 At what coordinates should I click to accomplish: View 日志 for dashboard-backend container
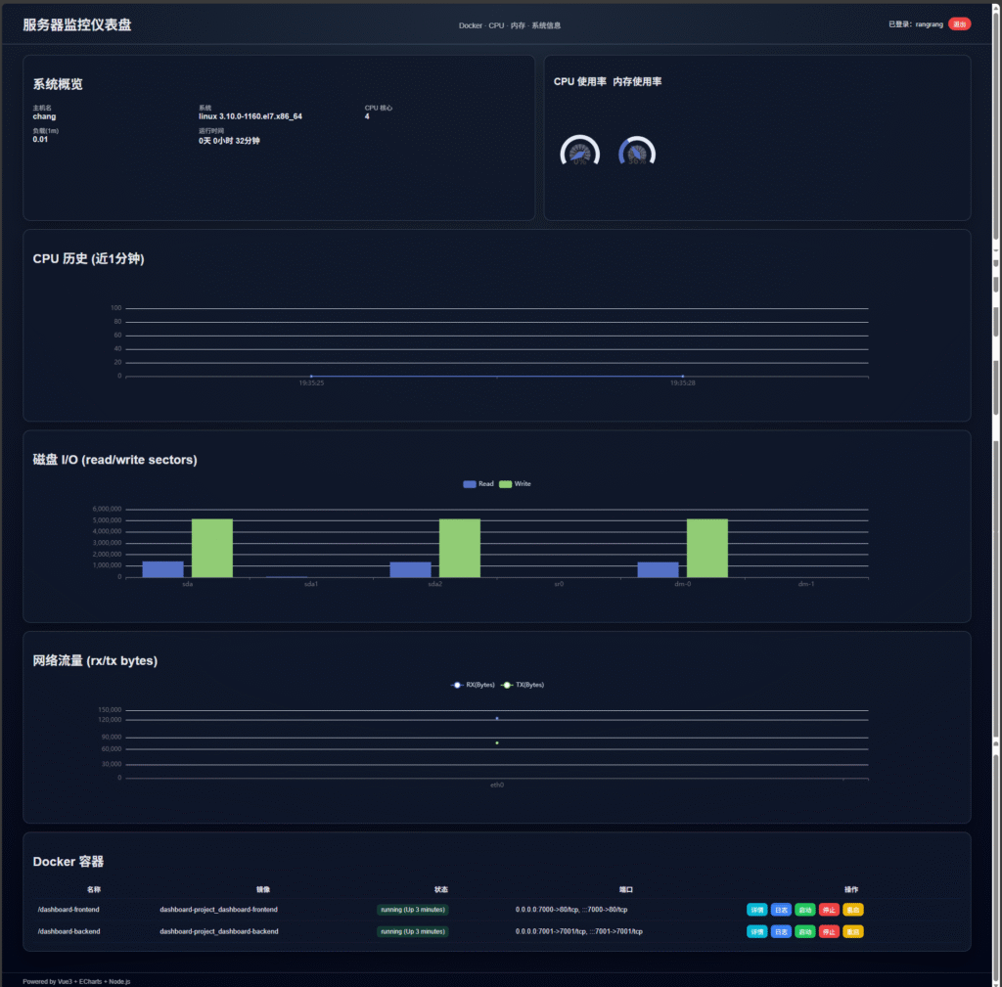pyautogui.click(x=781, y=931)
